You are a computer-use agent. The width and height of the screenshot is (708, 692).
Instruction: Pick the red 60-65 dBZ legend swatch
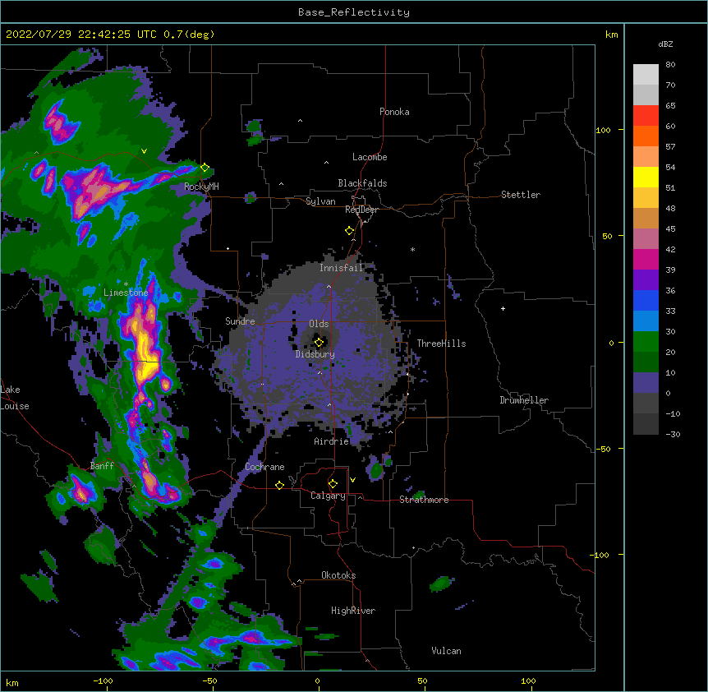click(x=646, y=116)
